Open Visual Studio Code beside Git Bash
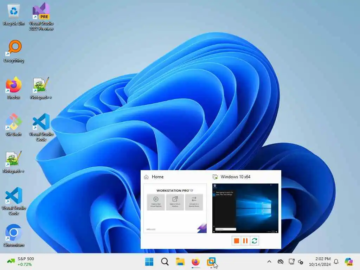This screenshot has height=270, width=360. (x=41, y=127)
